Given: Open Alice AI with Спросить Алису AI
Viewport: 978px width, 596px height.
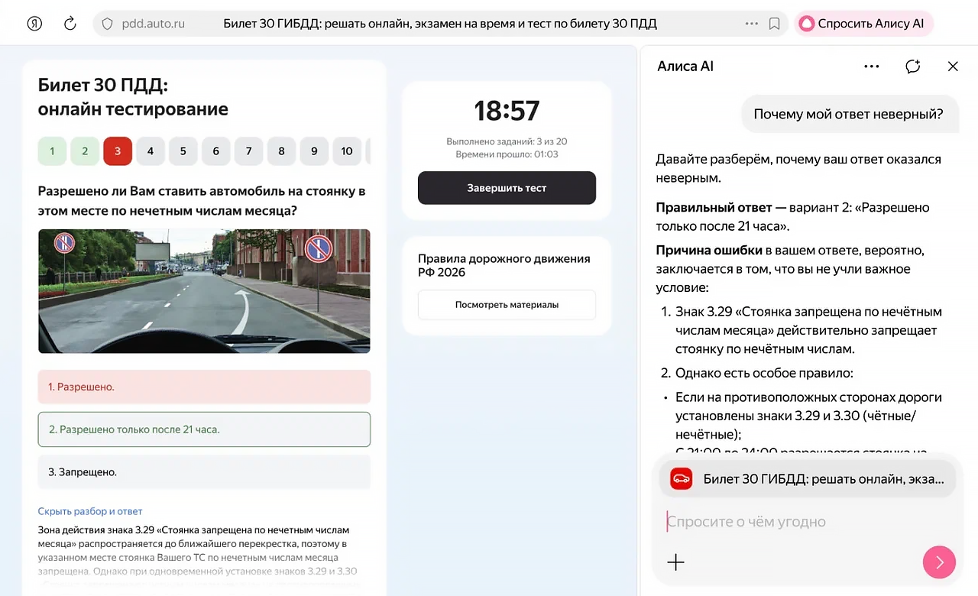Looking at the screenshot, I should point(863,23).
